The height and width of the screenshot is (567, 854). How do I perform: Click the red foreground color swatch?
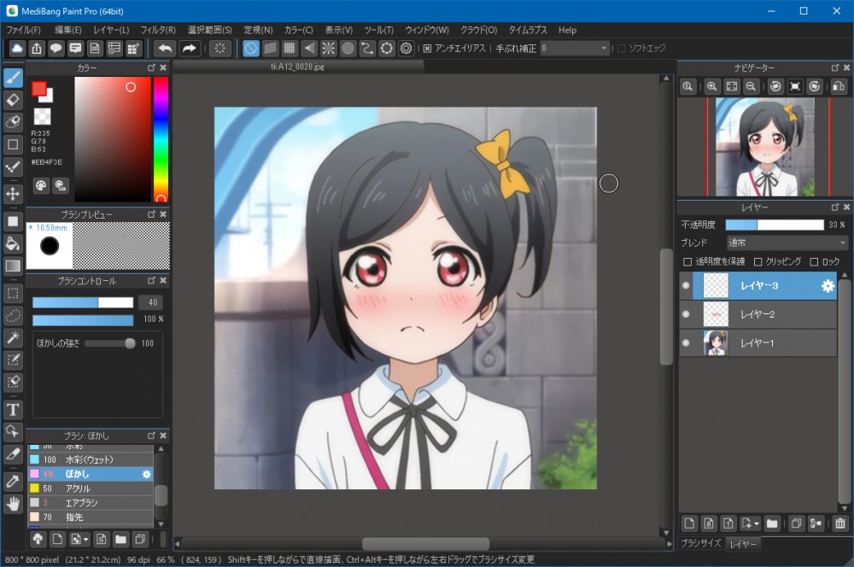(x=38, y=89)
